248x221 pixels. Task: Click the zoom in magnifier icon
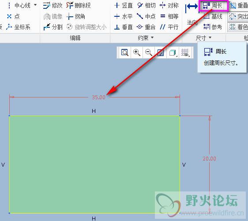point(137,52)
